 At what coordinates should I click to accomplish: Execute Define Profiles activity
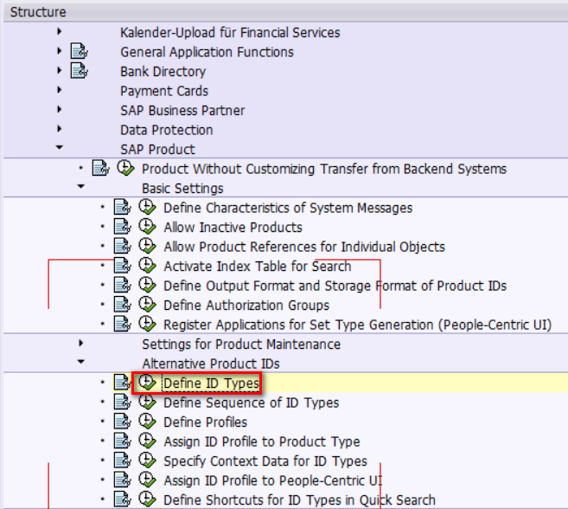coord(147,422)
